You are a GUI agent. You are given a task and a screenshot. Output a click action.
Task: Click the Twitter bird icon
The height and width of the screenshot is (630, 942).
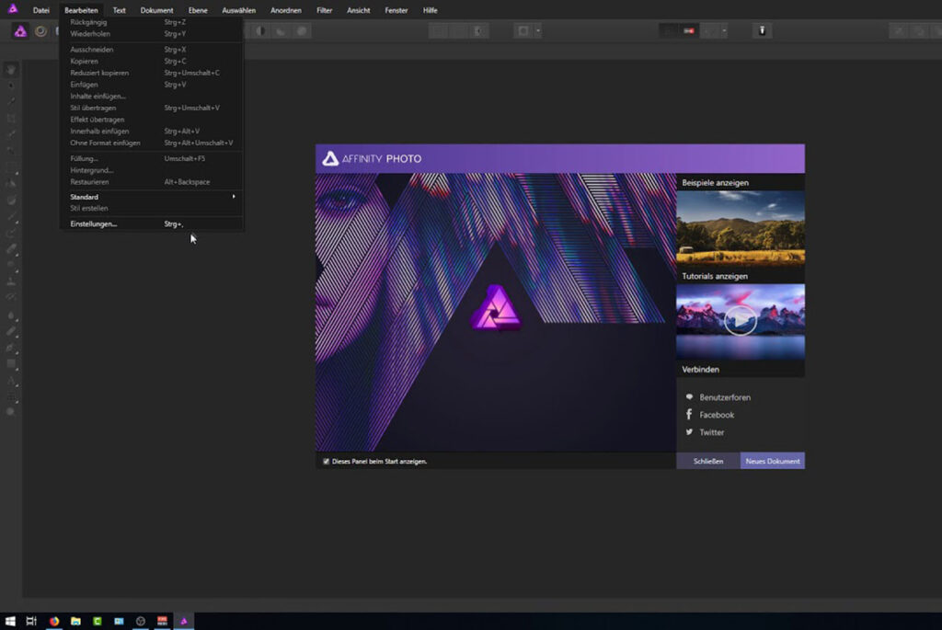689,432
